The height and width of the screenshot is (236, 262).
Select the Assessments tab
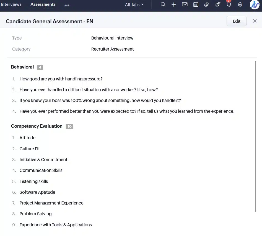point(43,4)
